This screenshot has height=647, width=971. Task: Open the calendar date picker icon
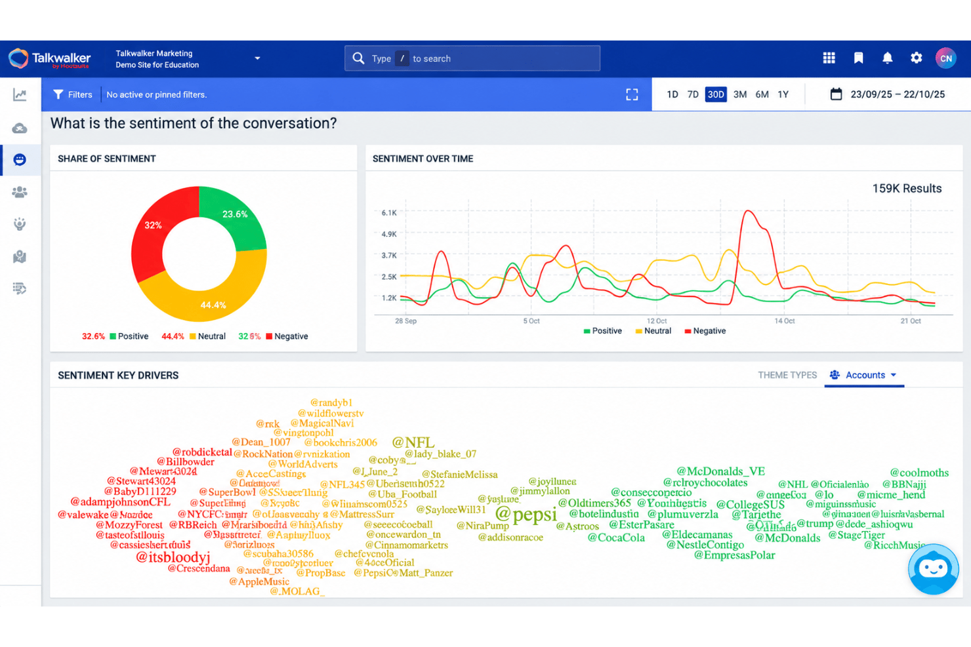click(x=836, y=94)
